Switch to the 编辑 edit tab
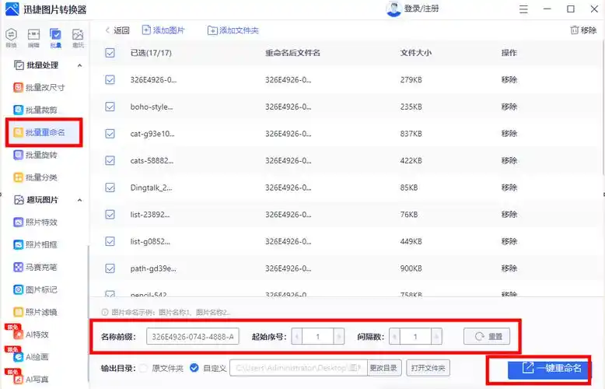 pyautogui.click(x=33, y=38)
